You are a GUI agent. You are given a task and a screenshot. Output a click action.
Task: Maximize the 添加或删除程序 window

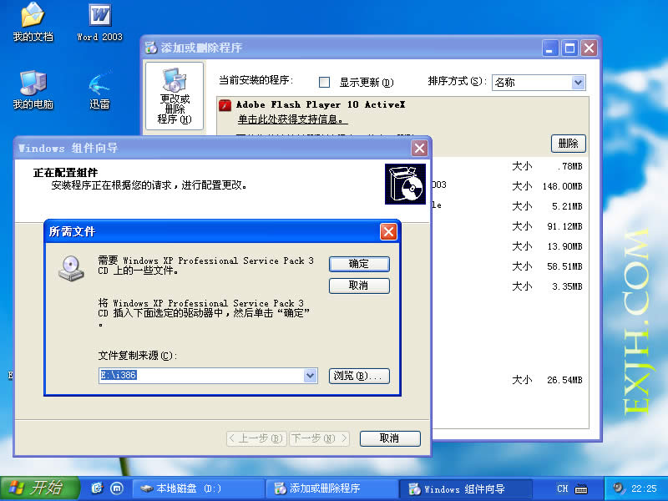coord(569,48)
